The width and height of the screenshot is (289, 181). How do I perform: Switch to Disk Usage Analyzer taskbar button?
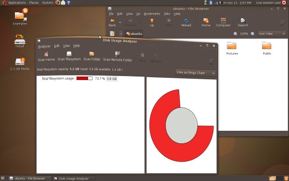coord(74,178)
